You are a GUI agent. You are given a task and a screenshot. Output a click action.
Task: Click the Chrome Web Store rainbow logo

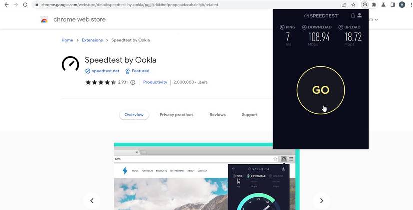click(44, 19)
